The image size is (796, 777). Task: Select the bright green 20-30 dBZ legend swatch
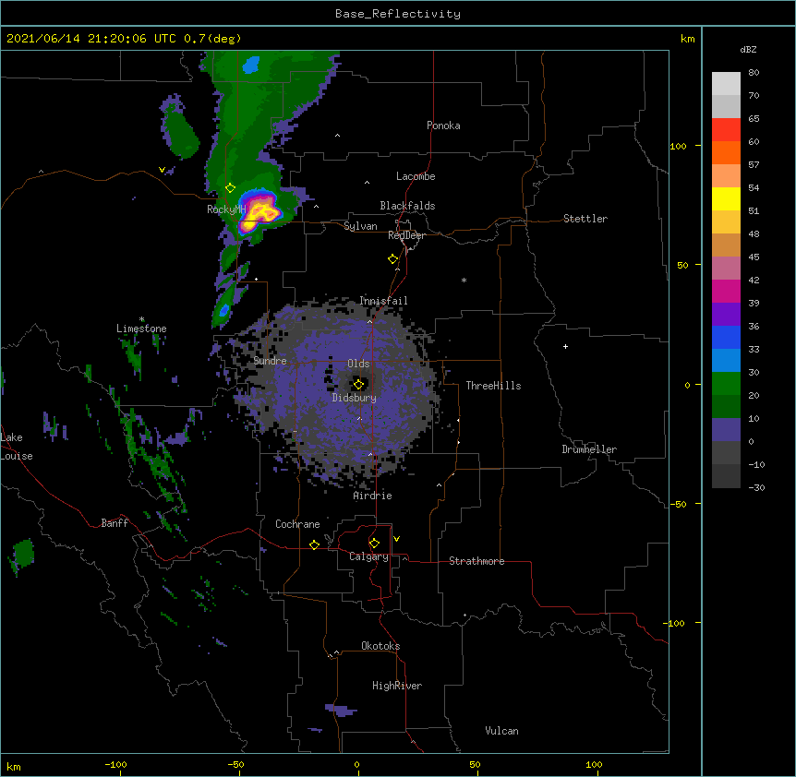[726, 384]
